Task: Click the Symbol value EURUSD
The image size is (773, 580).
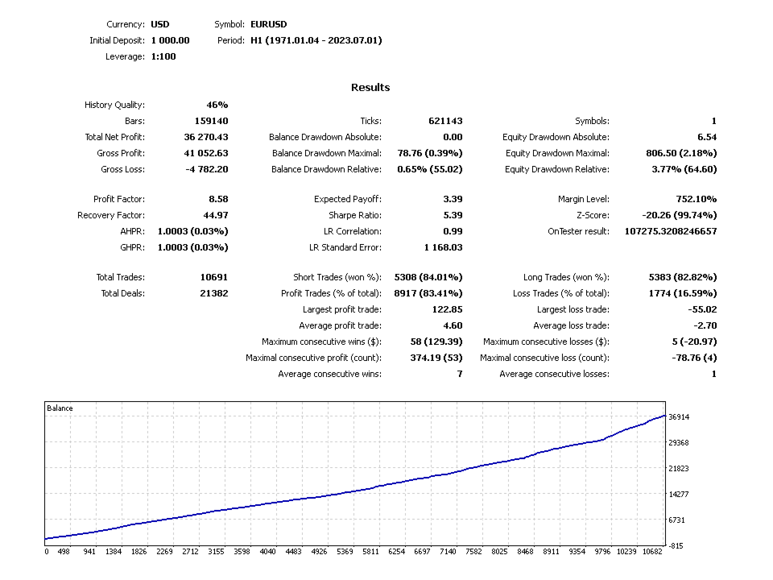Action: tap(269, 24)
